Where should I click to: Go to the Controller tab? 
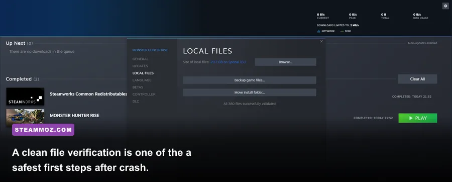tap(144, 95)
